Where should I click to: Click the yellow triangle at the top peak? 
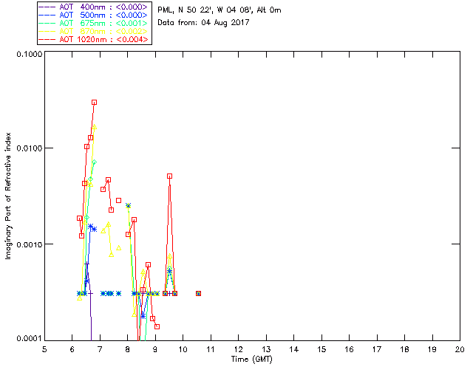point(94,127)
